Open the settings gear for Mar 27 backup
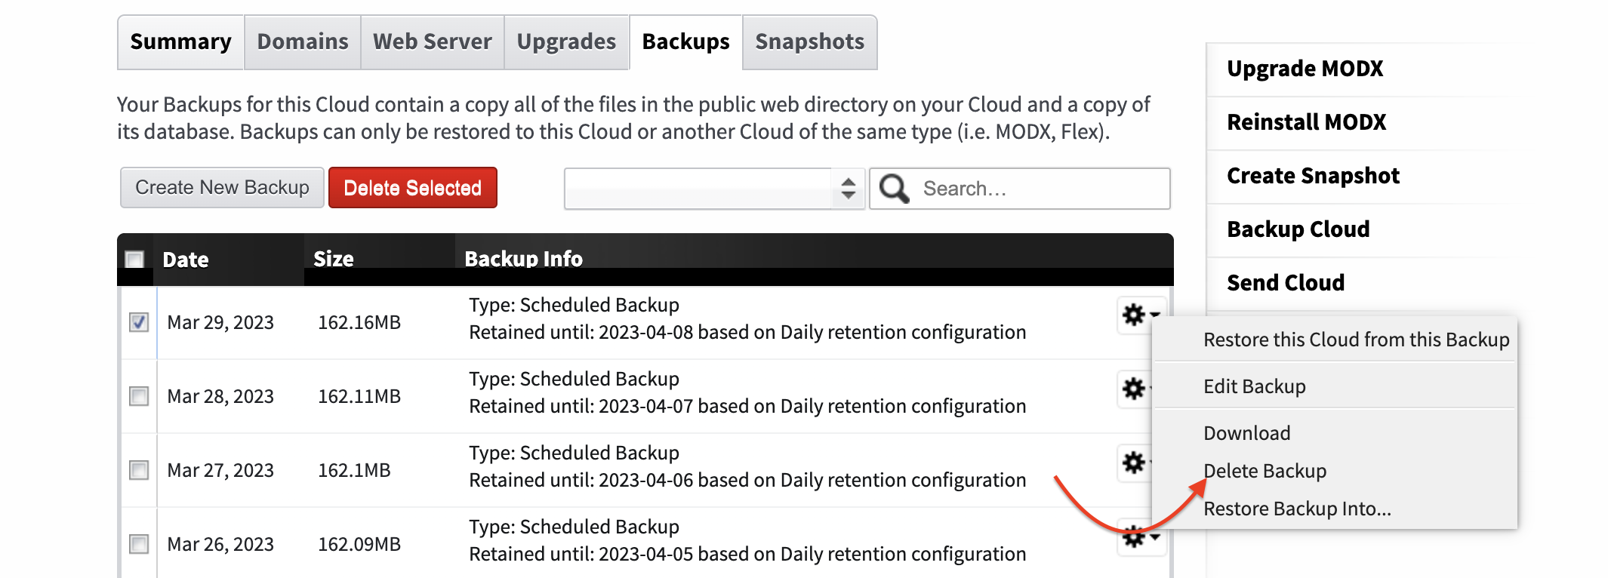Screen dimensions: 1608x578 point(1132,463)
